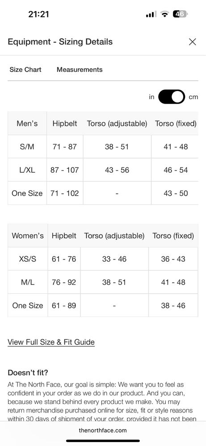Screen dimensions: 206x446
Task: Tap the Women's Torso (fixed) column header
Action: click(x=173, y=236)
